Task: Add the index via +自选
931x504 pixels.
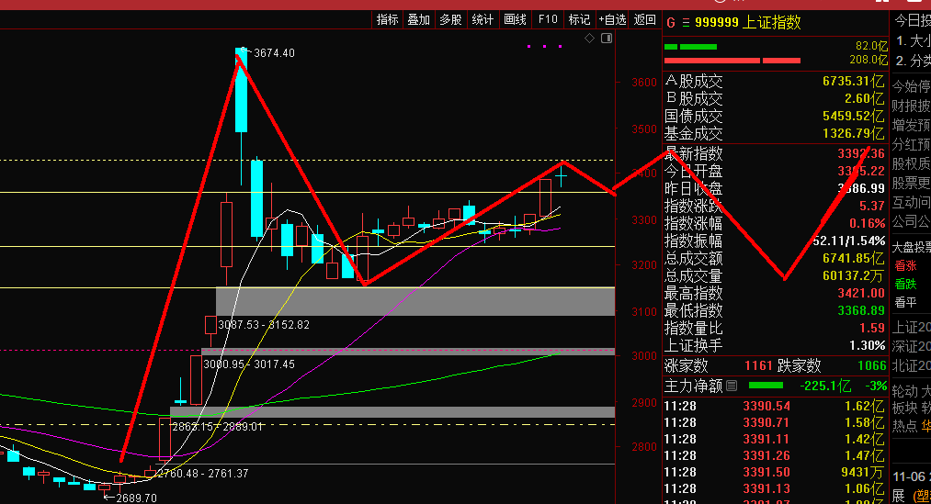Action: (x=612, y=19)
